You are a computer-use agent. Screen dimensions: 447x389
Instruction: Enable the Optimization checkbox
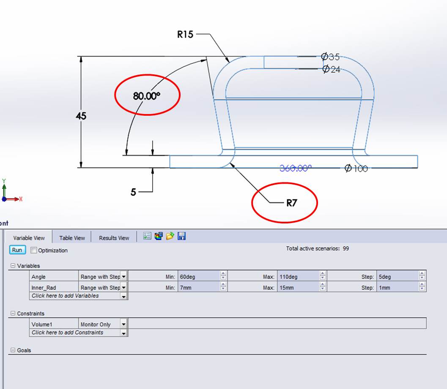tap(34, 250)
